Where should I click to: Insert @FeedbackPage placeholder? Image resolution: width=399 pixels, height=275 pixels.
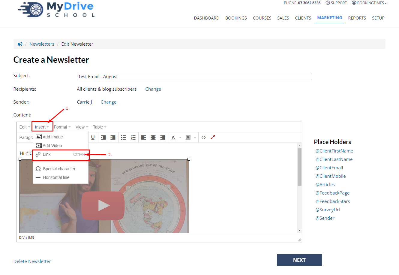(332, 193)
